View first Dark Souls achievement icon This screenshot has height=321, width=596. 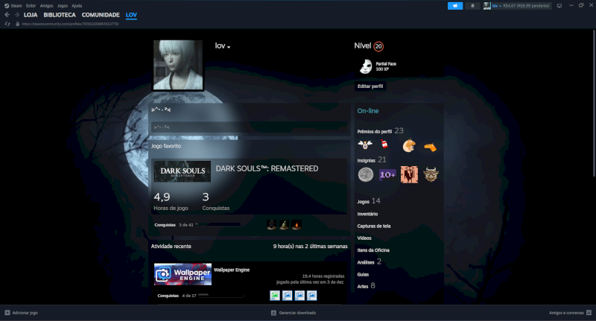[x=271, y=224]
